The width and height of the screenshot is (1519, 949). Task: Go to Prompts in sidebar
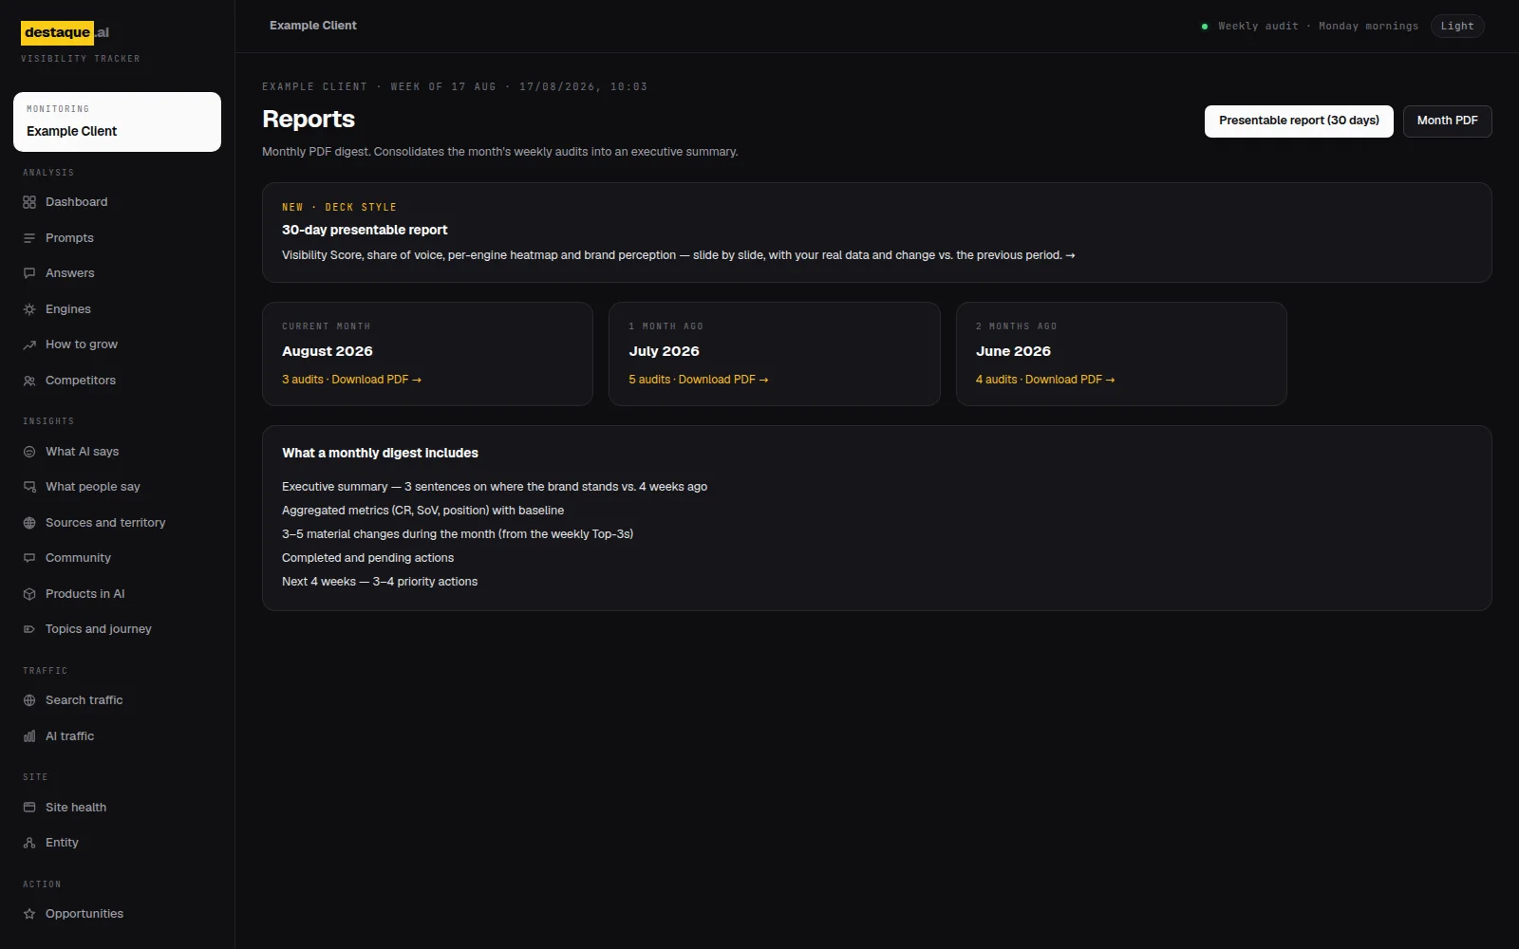click(x=117, y=238)
